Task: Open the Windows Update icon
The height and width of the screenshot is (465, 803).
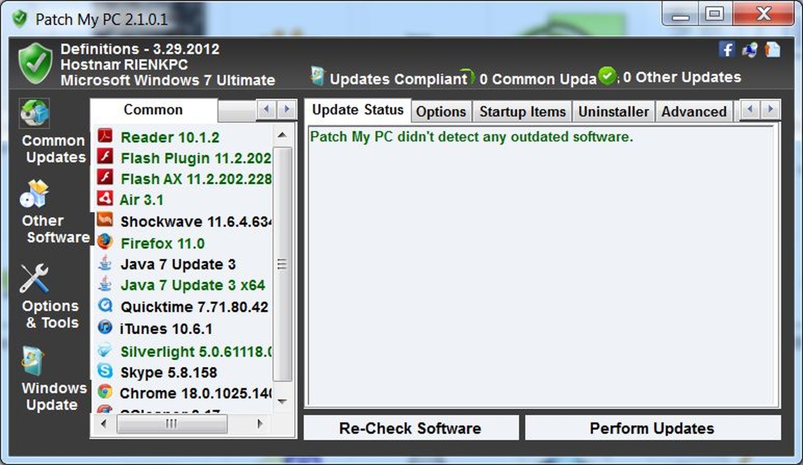Action: point(33,362)
